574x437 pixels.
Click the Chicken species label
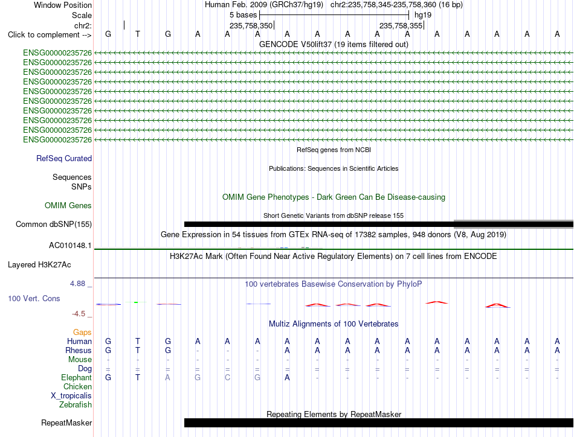77,386
